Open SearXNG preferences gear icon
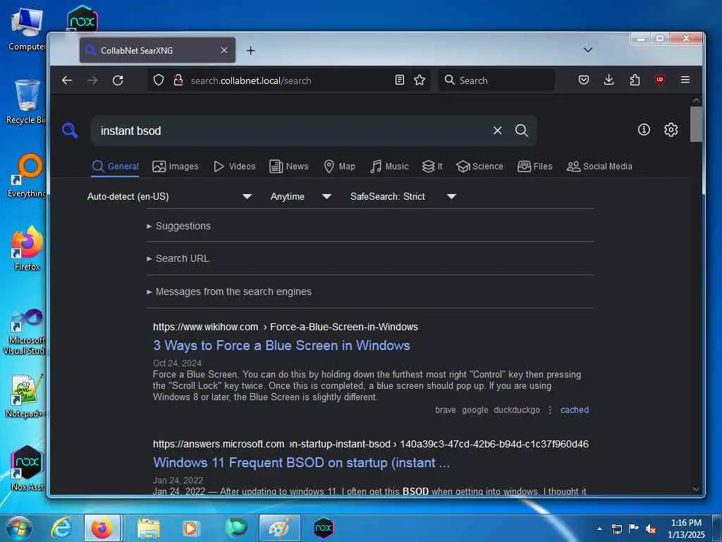Image resolution: width=722 pixels, height=542 pixels. [671, 130]
